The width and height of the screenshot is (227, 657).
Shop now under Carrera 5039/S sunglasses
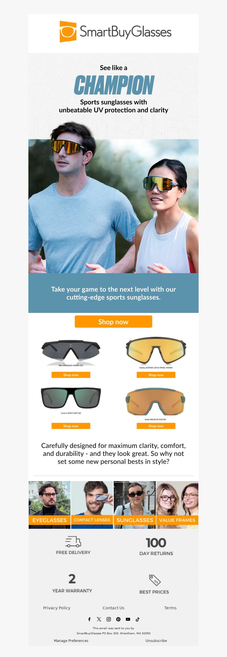pos(71,426)
